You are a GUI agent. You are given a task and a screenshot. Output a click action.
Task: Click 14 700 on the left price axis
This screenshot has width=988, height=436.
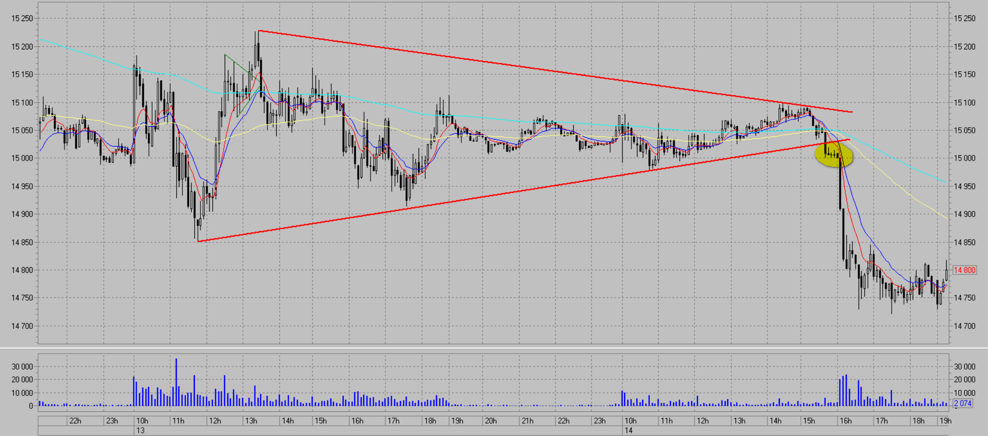coord(22,326)
